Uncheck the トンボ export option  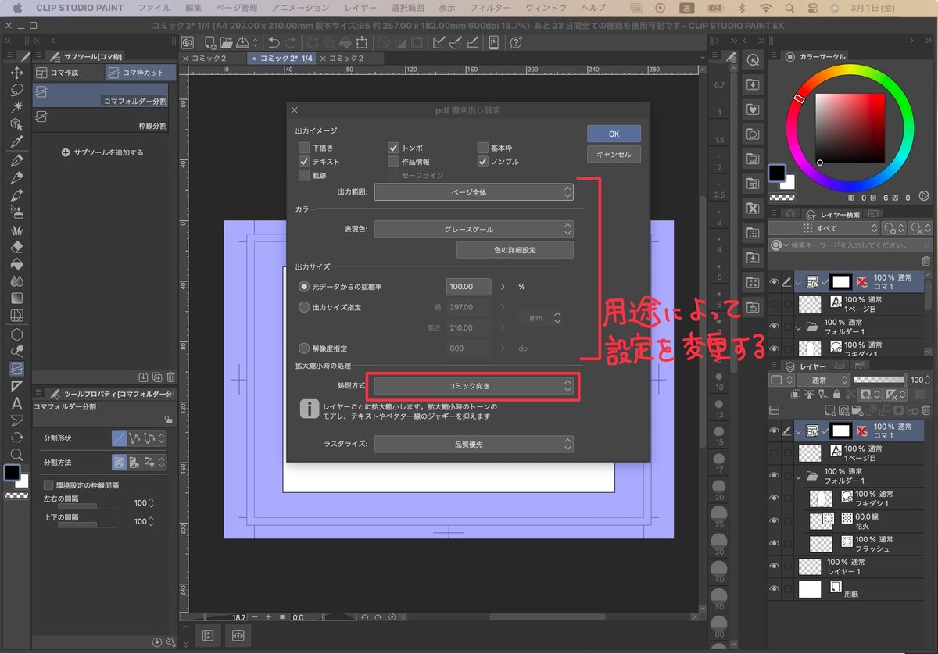point(392,146)
